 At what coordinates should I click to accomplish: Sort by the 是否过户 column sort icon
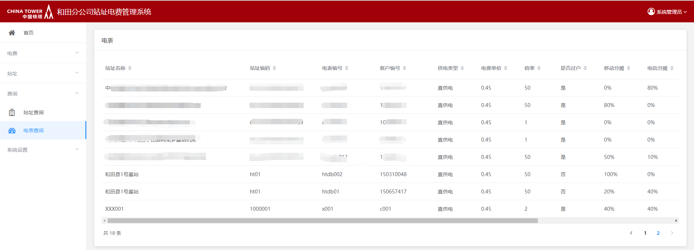coord(585,68)
